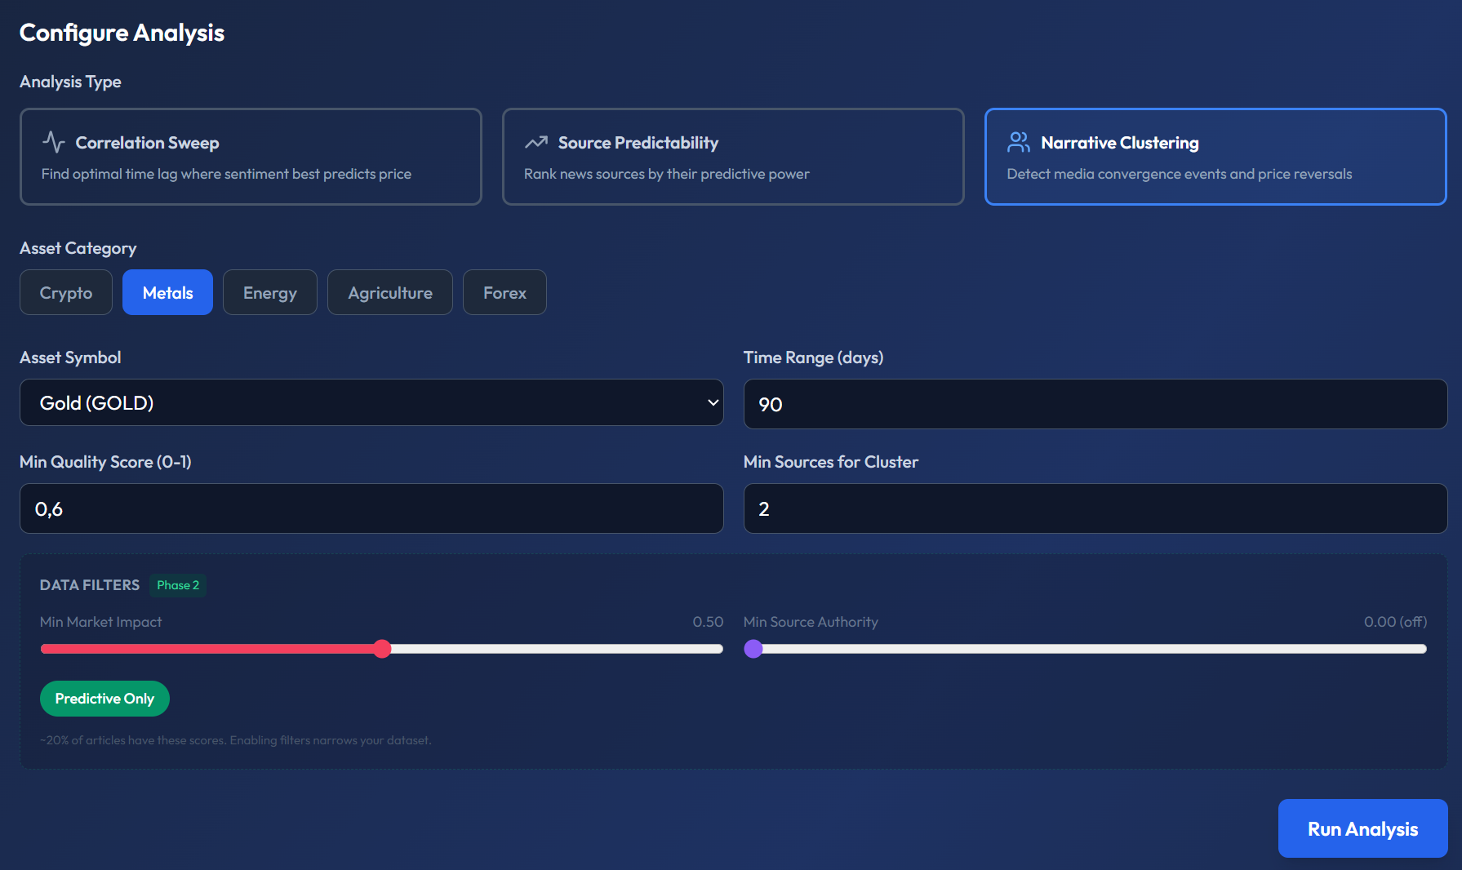Click the Min Source Authority slider handle
The height and width of the screenshot is (870, 1462).
tap(753, 649)
